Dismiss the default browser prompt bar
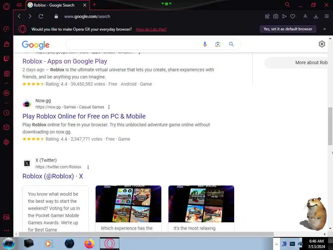The image size is (333, 250). pyautogui.click(x=325, y=29)
